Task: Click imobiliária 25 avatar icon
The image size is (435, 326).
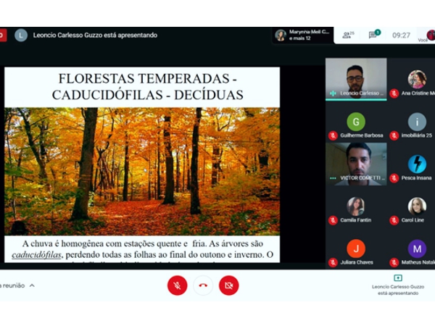Action: [x=417, y=122]
